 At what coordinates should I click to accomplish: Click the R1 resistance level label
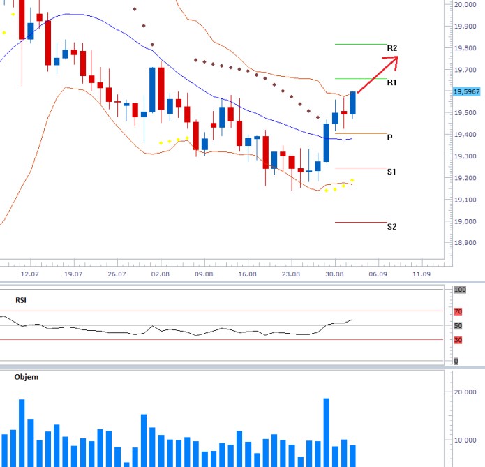[x=391, y=82]
